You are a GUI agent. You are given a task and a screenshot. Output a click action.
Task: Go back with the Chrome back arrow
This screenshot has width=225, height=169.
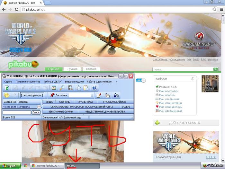tap(4, 9)
